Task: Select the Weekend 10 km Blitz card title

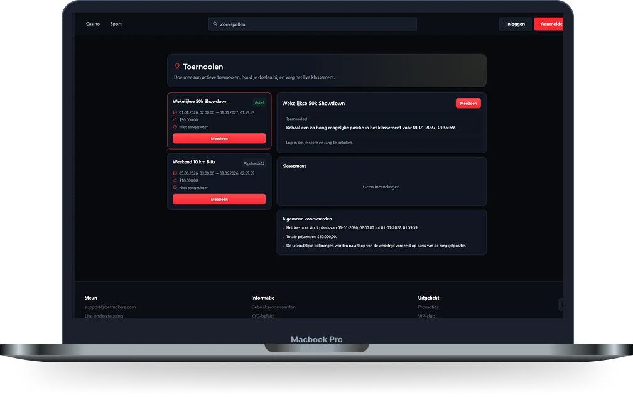Action: pos(194,162)
